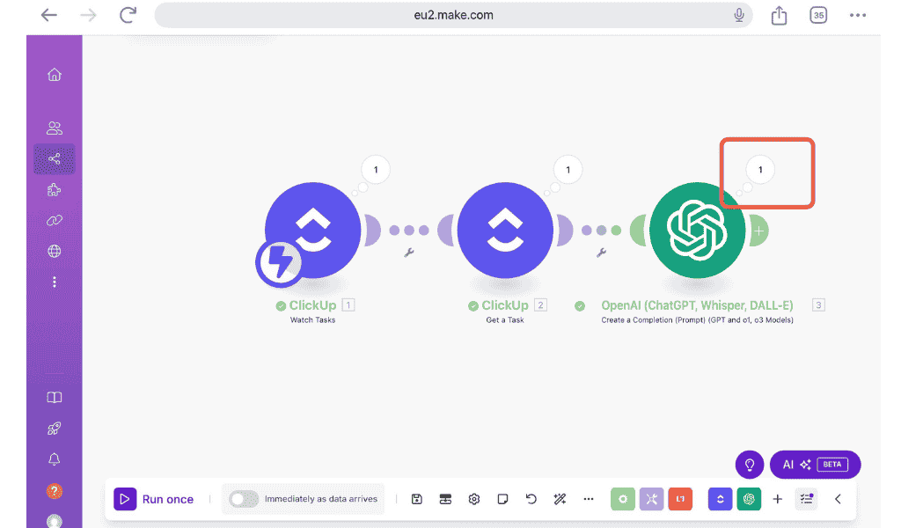The height and width of the screenshot is (528, 901).
Task: Open Templates puzzle icon in the sidebar
Action: [54, 189]
